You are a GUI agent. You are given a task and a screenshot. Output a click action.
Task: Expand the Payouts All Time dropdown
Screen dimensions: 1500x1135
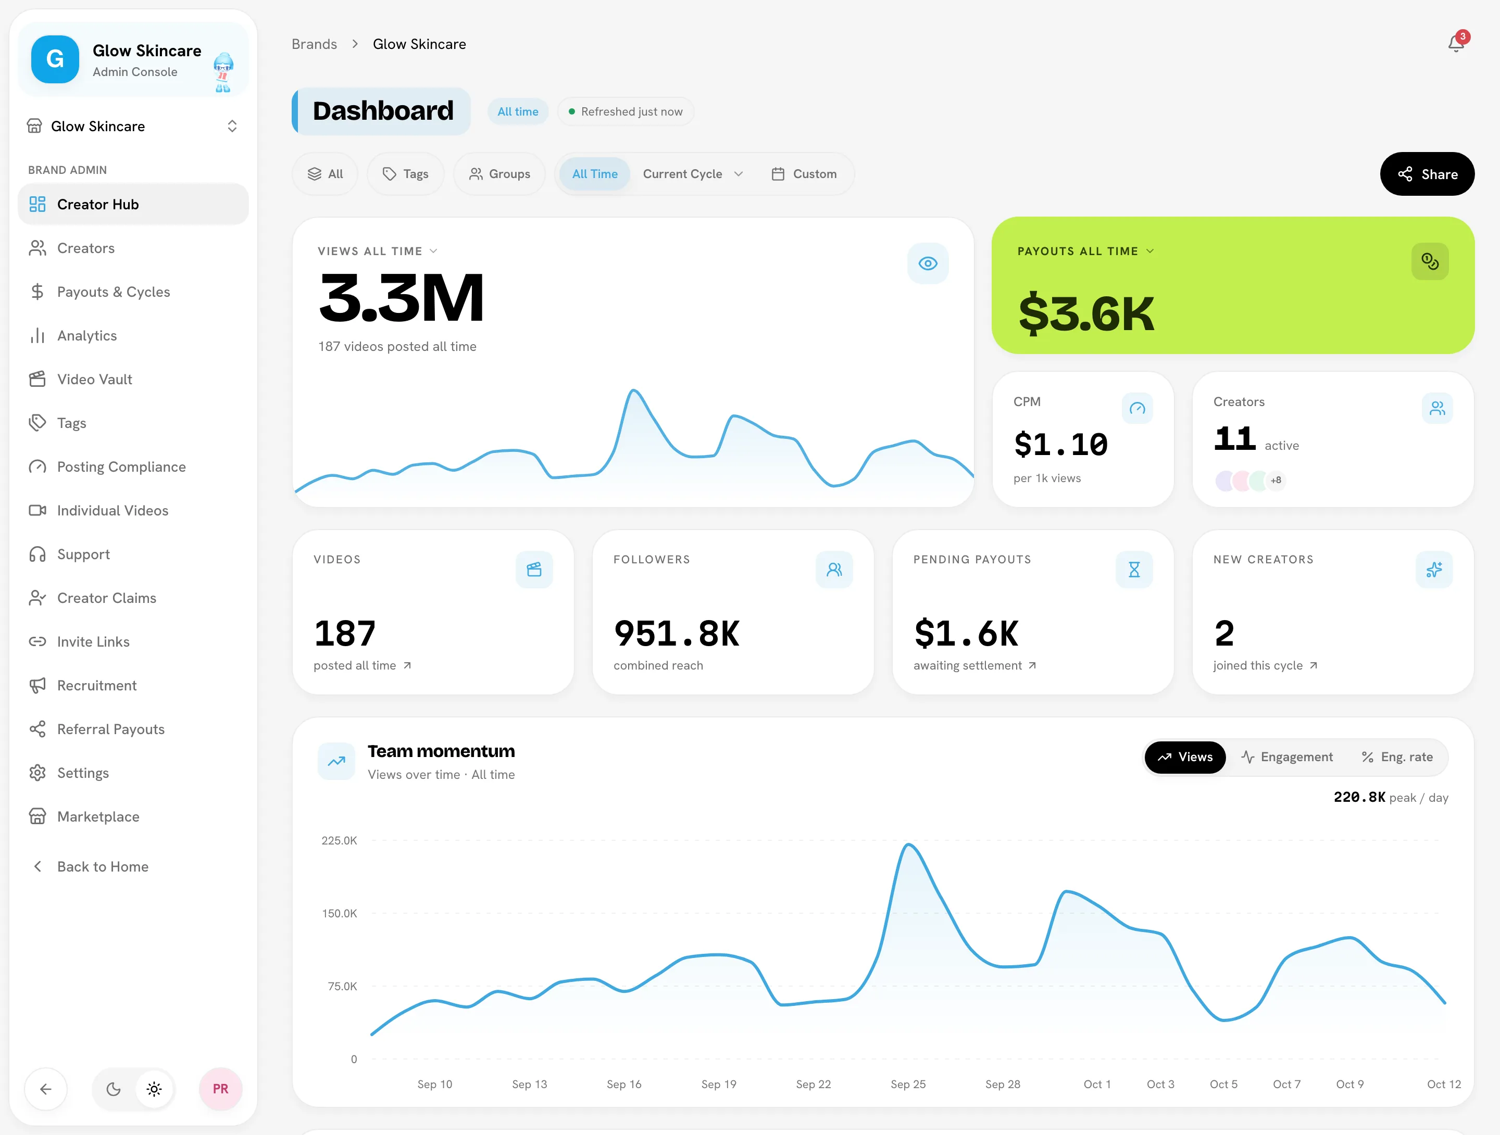[1085, 251]
